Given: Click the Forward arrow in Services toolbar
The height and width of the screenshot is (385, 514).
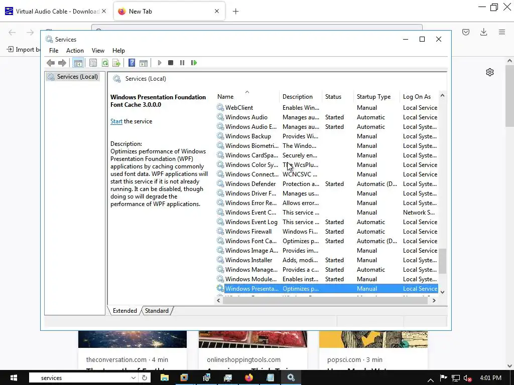Looking at the screenshot, I should click(x=62, y=63).
